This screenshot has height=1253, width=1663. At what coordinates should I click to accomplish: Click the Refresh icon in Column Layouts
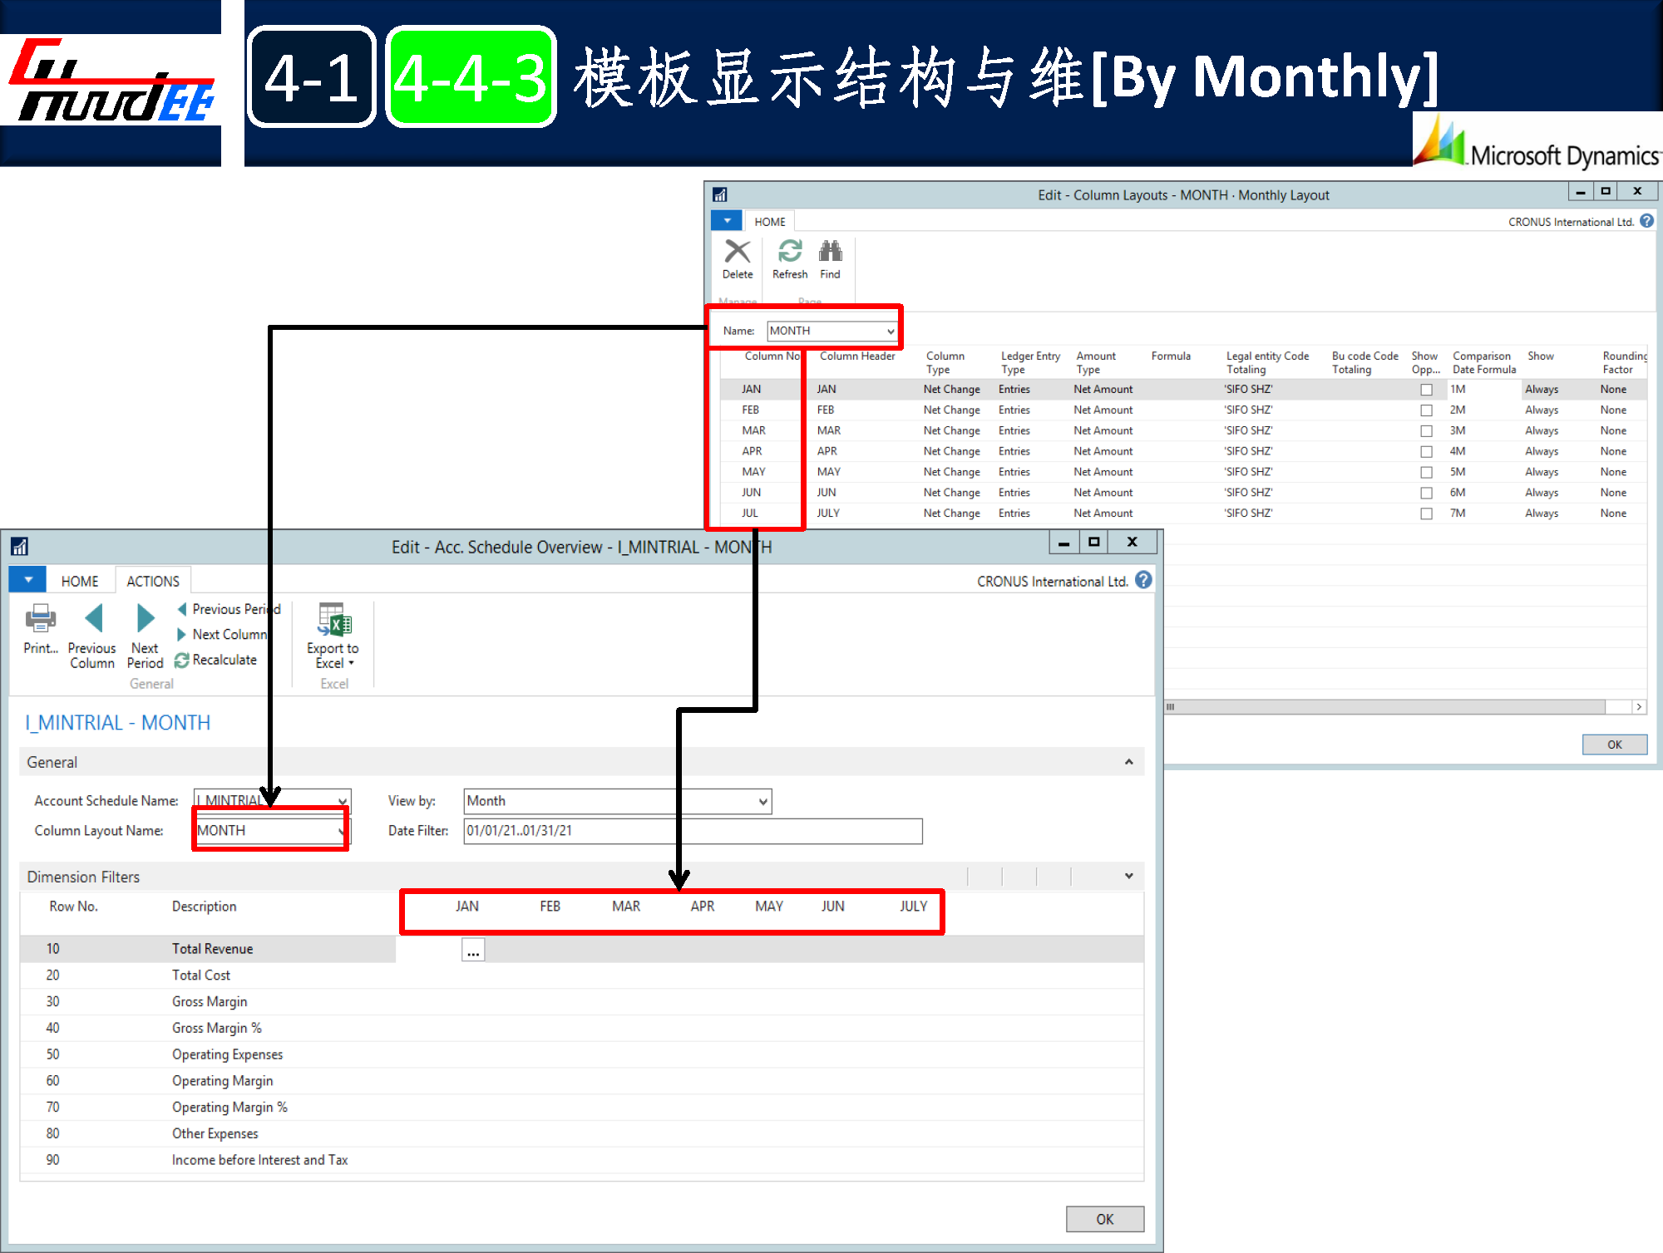point(789,252)
